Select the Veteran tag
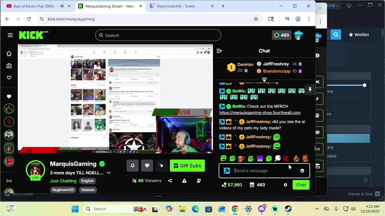385x216 pixels. coord(88,190)
